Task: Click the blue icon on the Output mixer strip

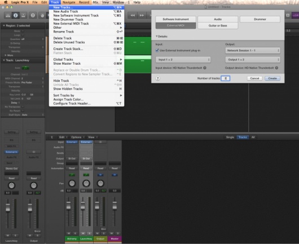Action: [x=100, y=175]
